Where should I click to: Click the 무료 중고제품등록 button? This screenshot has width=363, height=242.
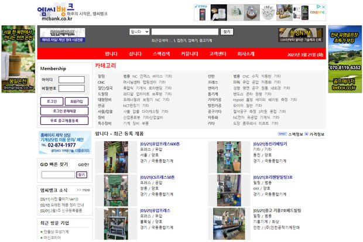(x=64, y=120)
